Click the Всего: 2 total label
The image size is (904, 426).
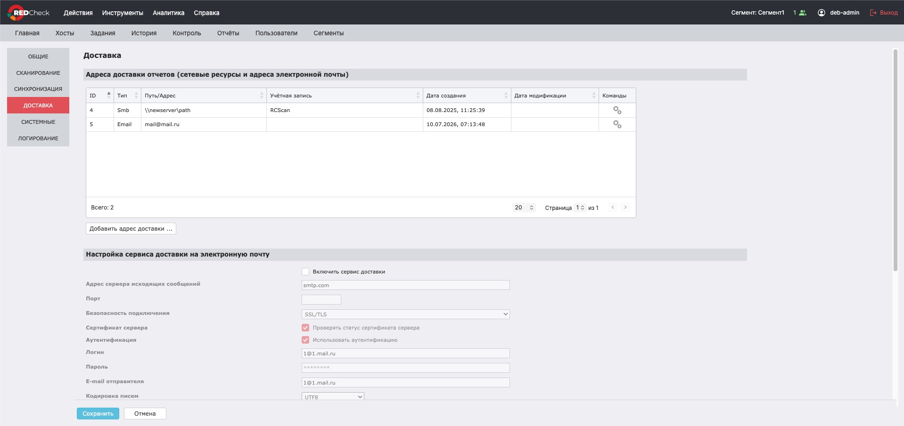(102, 208)
